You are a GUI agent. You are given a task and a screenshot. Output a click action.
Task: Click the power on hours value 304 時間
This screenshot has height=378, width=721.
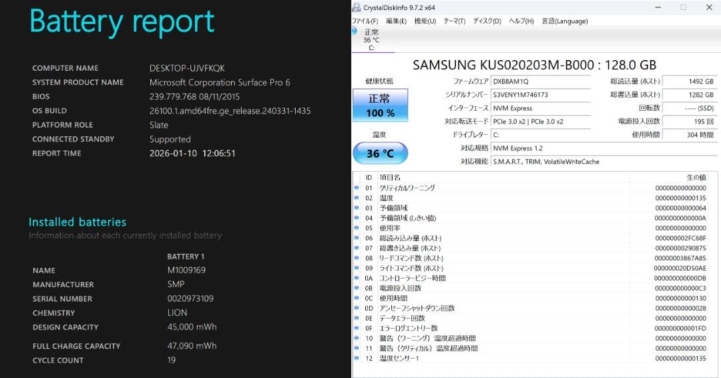point(689,135)
